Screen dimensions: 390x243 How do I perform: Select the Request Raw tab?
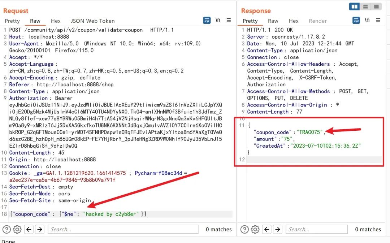click(x=35, y=21)
